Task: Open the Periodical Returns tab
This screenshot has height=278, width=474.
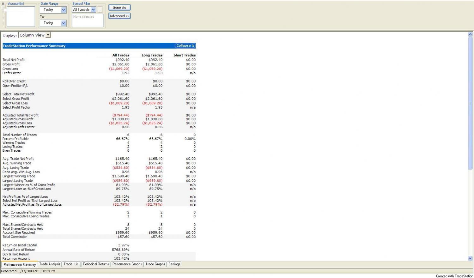Action: click(x=96, y=264)
